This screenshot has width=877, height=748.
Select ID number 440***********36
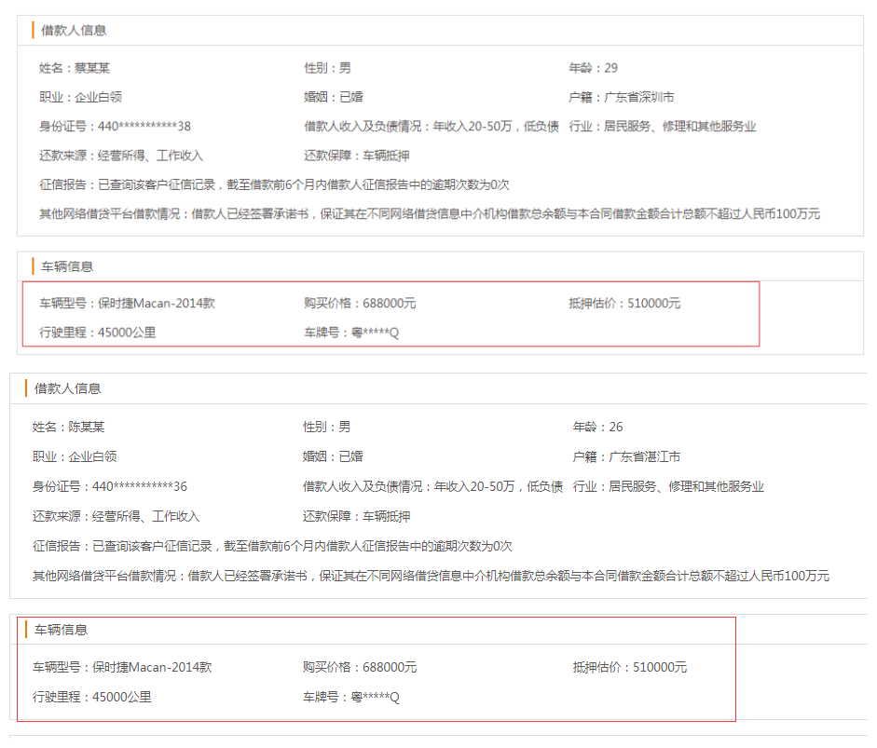140,486
